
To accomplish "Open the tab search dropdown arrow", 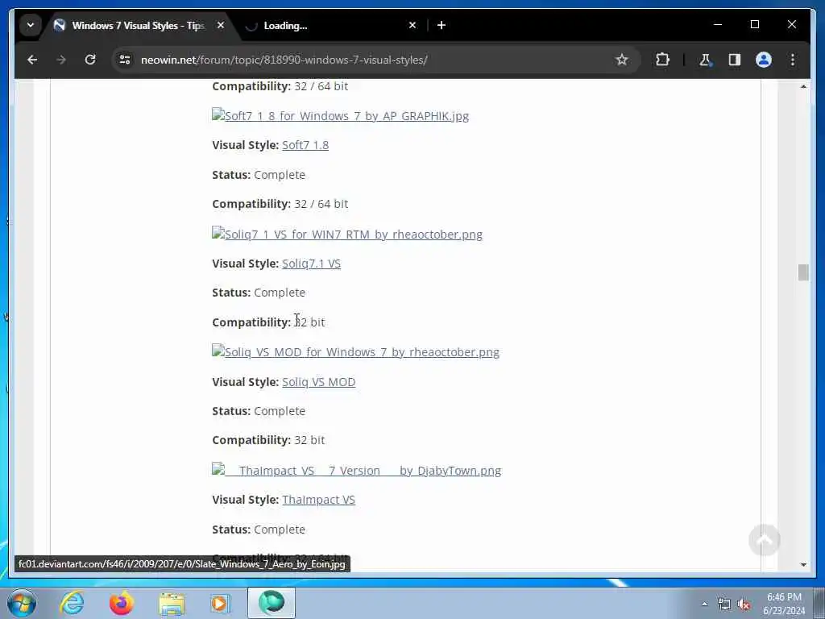I will click(31, 25).
